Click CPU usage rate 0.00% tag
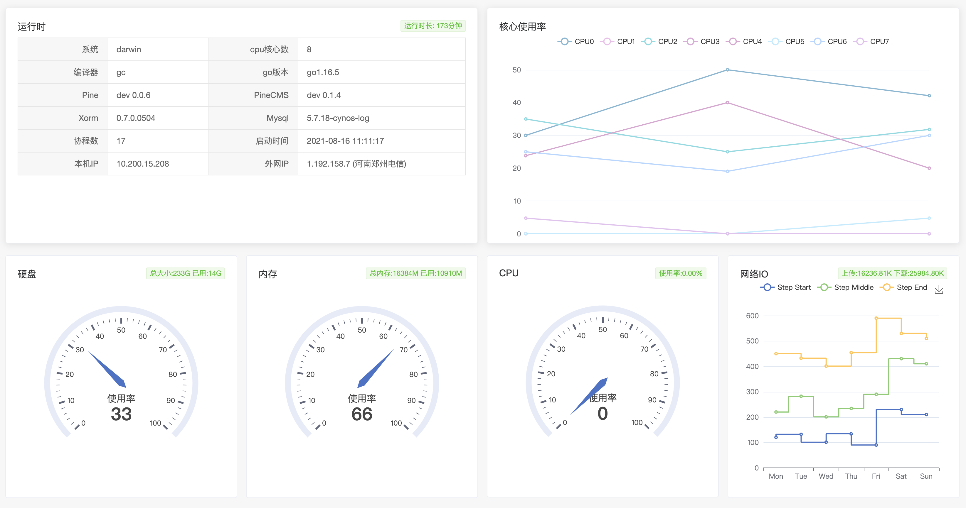 coord(680,273)
